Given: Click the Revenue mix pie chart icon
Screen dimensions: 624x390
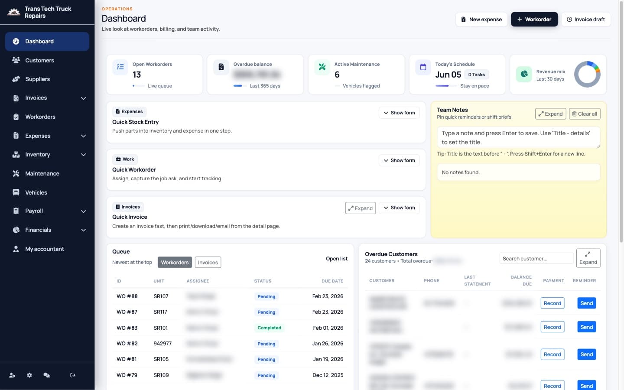Looking at the screenshot, I should click(524, 74).
